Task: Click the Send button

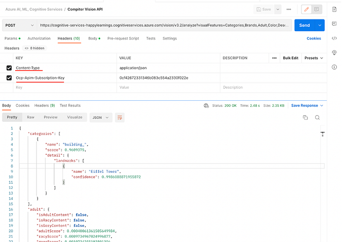Action: pyautogui.click(x=304, y=25)
